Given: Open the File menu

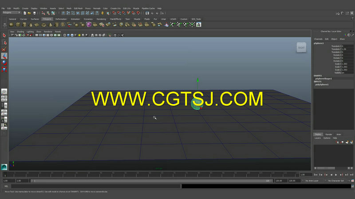Looking at the screenshot, I should coord(3,8).
